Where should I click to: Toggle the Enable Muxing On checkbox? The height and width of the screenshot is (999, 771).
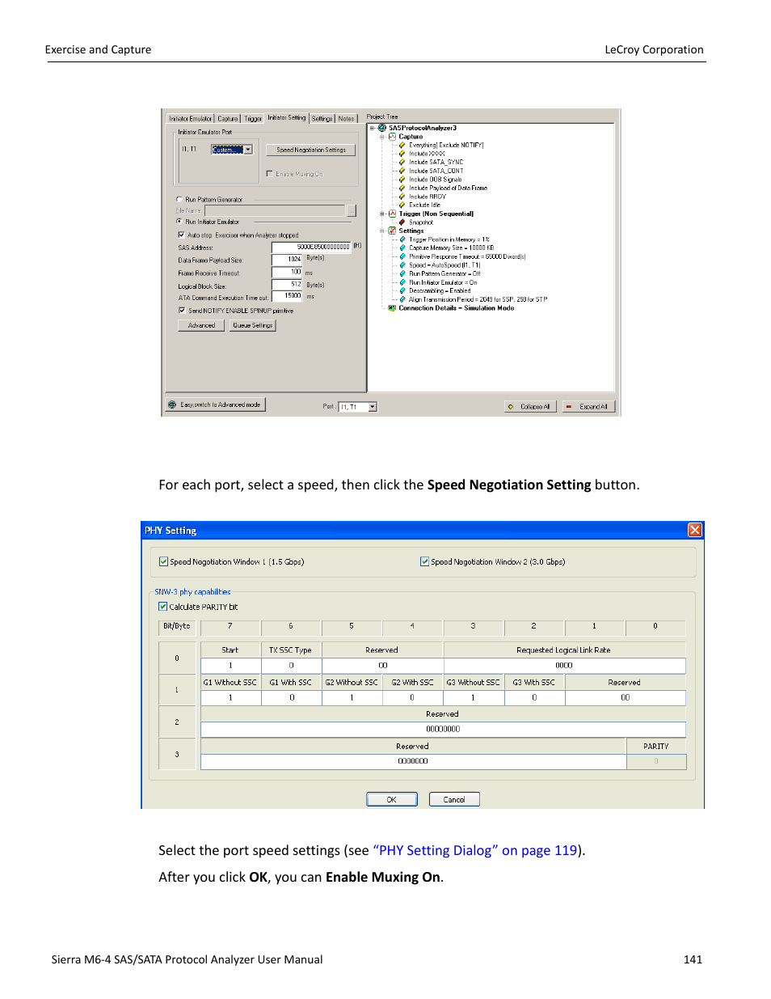coord(269,174)
